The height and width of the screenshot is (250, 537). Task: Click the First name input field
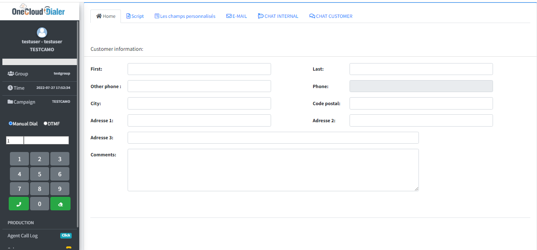pos(199,69)
